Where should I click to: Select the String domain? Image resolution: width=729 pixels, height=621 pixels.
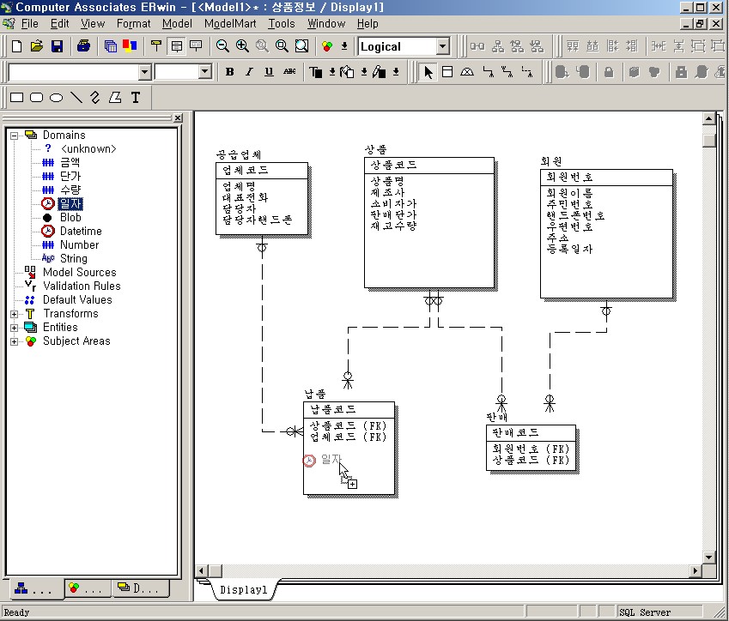click(x=74, y=259)
